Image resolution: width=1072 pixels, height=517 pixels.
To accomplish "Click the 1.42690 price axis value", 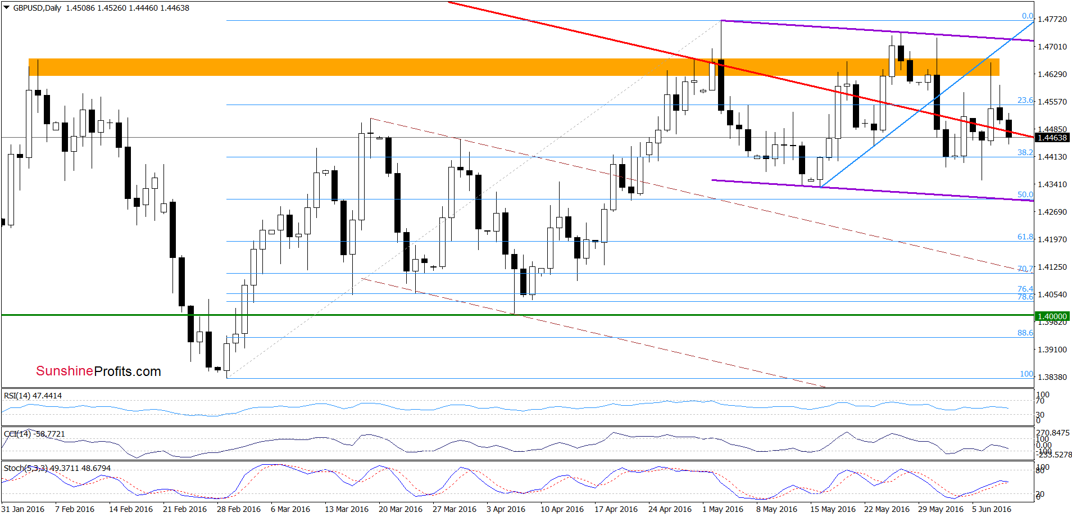I will pos(1052,212).
